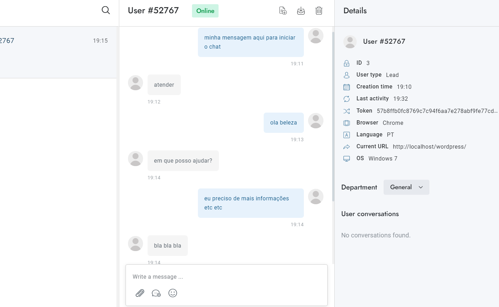Open the emoji picker smiley icon

(173, 293)
